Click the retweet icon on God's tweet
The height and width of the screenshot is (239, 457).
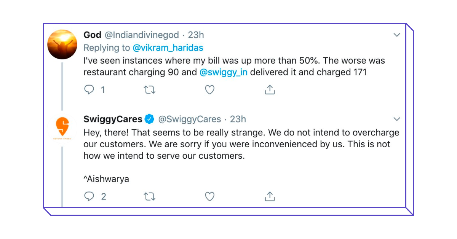[150, 89]
